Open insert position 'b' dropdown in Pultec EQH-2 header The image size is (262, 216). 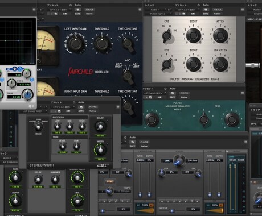coord(169,10)
